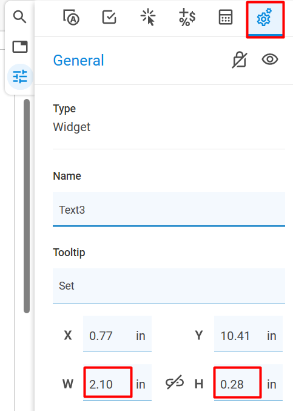Toggle the width-height aspect link icon
The height and width of the screenshot is (411, 293).
click(x=175, y=383)
